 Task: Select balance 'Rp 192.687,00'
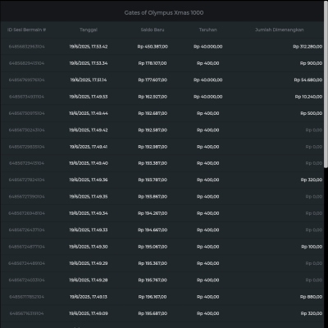(153, 113)
